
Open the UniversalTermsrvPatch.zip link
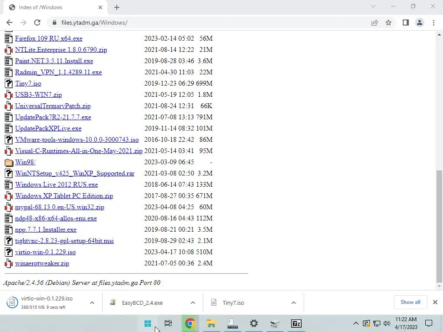(x=53, y=106)
